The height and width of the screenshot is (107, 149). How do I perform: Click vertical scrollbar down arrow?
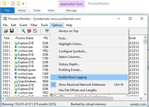click(145, 94)
